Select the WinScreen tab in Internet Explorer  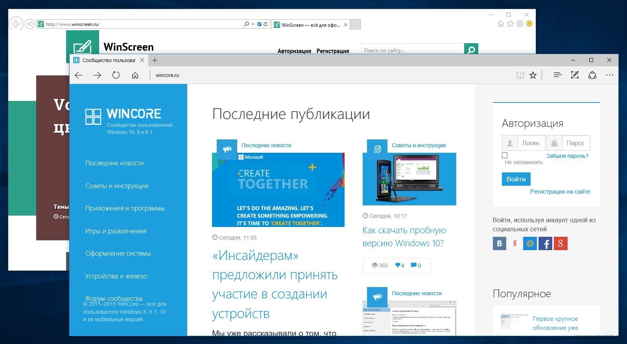pyautogui.click(x=310, y=25)
